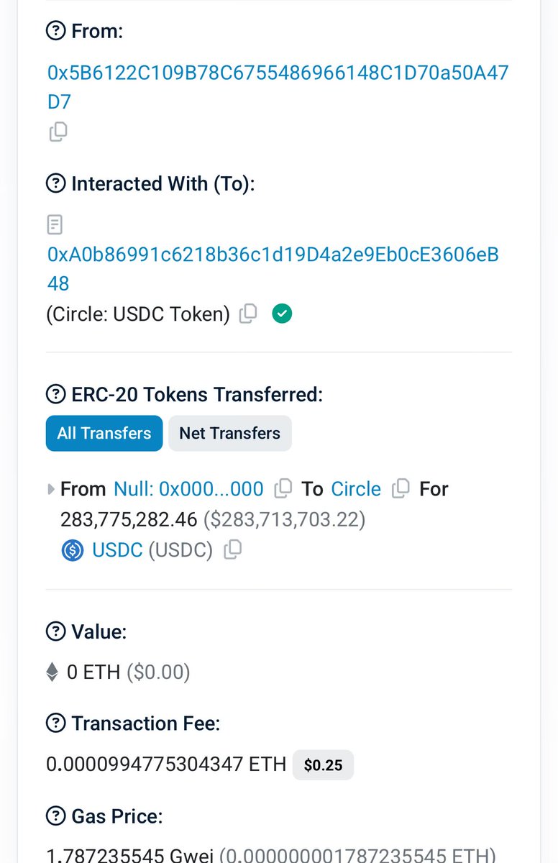
Task: Copy the Null sender address
Action: (283, 489)
